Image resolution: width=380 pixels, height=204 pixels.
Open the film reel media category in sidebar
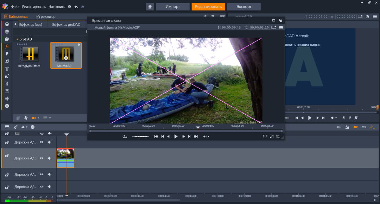(7, 31)
